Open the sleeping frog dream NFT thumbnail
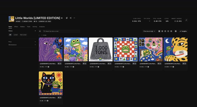Image resolution: width=197 pixels, height=107 pixels. [151, 49]
